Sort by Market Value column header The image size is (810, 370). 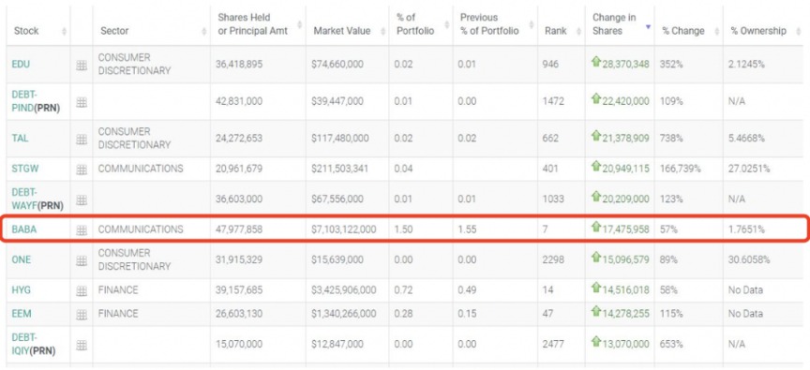click(341, 31)
